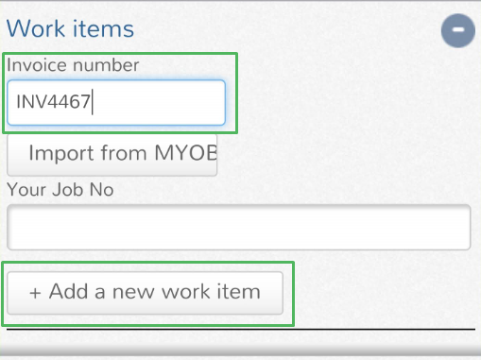This screenshot has width=481, height=360.
Task: Click the empty job number text box
Action: (x=239, y=227)
